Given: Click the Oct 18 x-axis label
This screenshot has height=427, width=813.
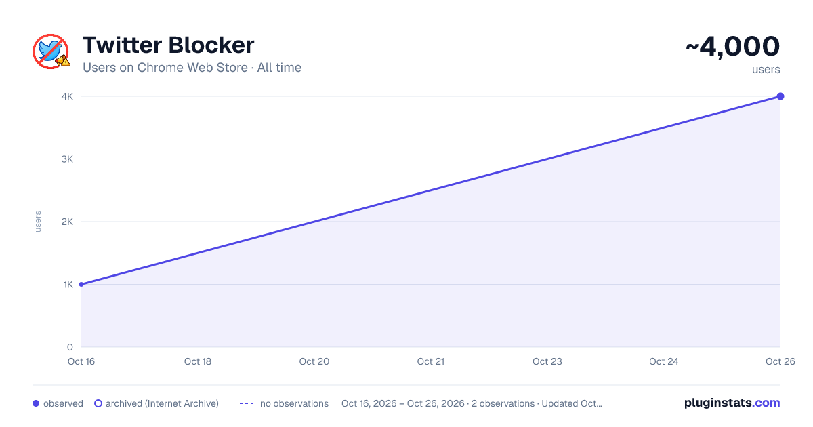Looking at the screenshot, I should pyautogui.click(x=198, y=361).
